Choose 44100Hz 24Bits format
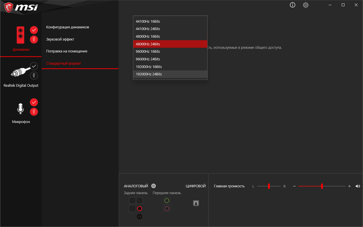This screenshot has width=363, height=227. [170, 29]
